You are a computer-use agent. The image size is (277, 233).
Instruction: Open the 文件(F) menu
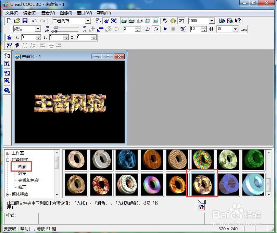12,13
